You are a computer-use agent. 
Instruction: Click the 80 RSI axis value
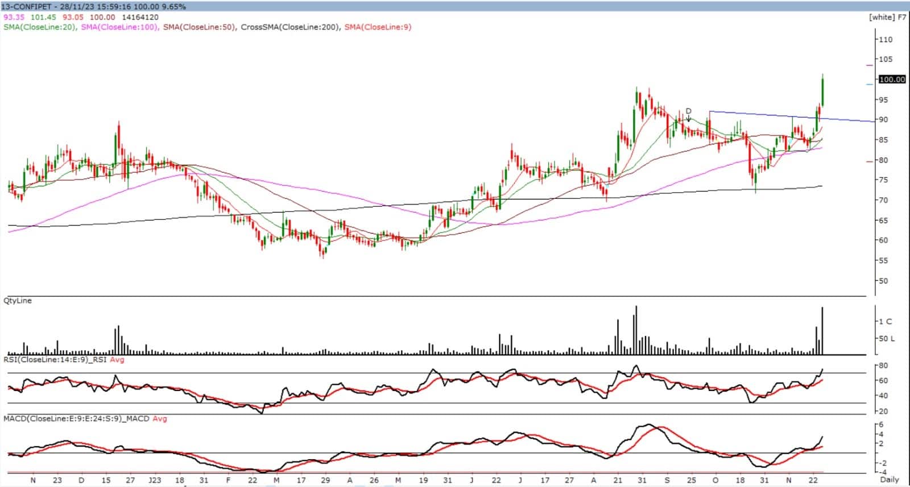tap(883, 365)
